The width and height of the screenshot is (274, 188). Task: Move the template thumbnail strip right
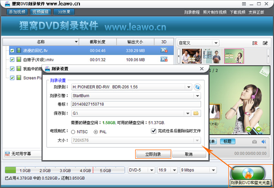pyautogui.click(x=268, y=56)
